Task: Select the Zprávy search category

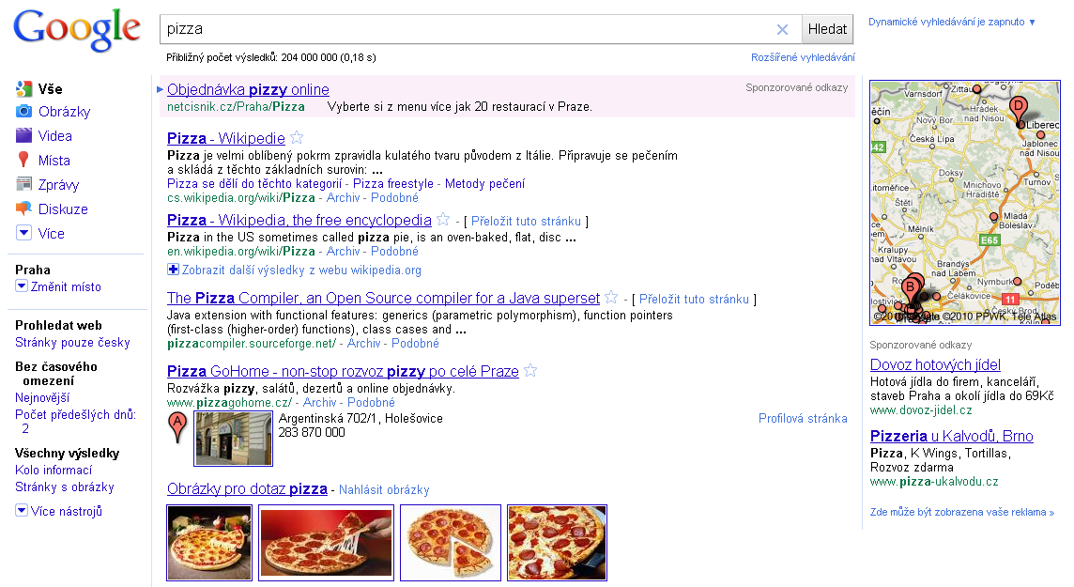Action: 58,185
